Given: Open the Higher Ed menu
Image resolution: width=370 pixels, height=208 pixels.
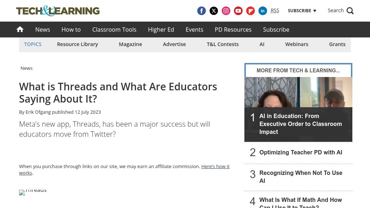Looking at the screenshot, I should click(161, 30).
